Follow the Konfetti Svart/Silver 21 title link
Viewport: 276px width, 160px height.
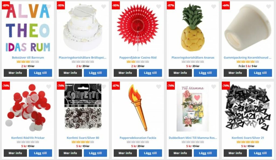pyautogui.click(x=248, y=138)
